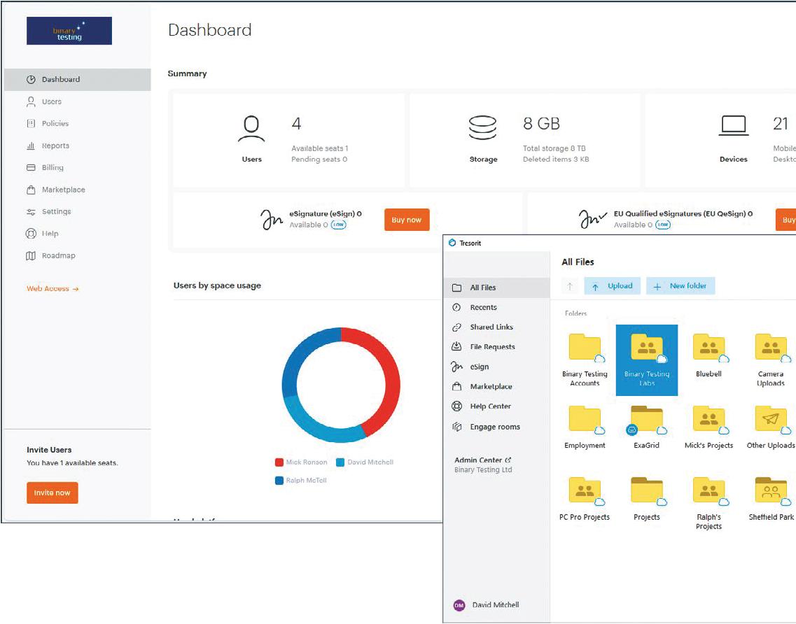Click the Tresorit title bar logo
The image size is (796, 624).
coord(452,243)
